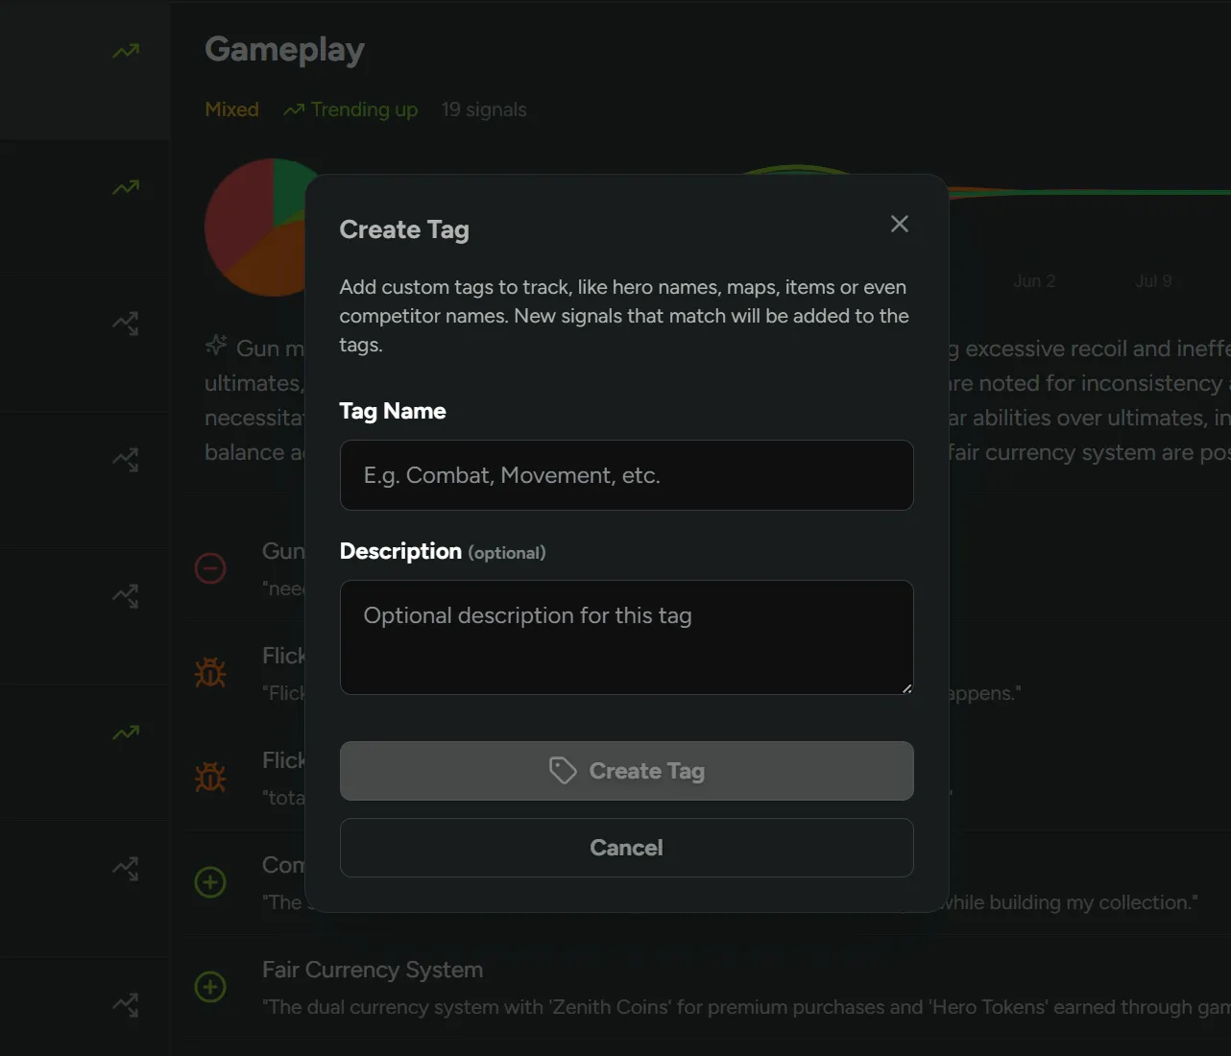Click the bug icon beside the "tota" quote
Image resolution: width=1231 pixels, height=1056 pixels.
coord(210,778)
